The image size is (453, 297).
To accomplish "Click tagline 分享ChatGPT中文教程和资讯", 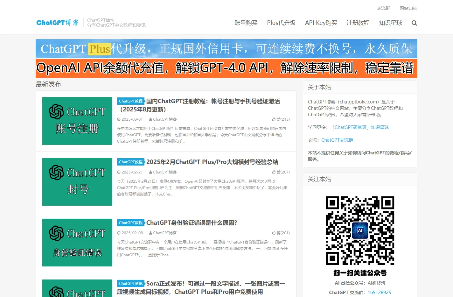I will 116,25.
